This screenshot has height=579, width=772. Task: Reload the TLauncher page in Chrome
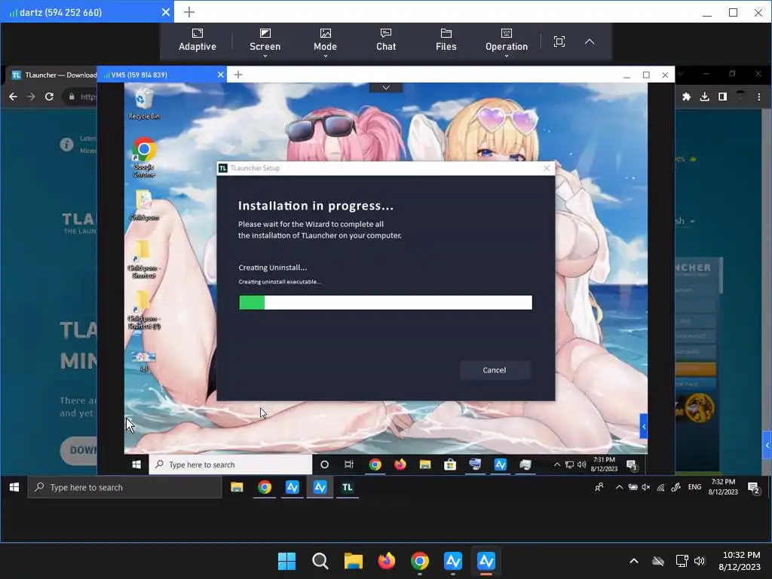49,96
